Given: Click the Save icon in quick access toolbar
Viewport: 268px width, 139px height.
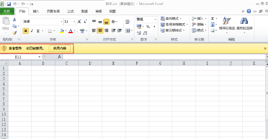Looking at the screenshot, I should tap(9, 4).
